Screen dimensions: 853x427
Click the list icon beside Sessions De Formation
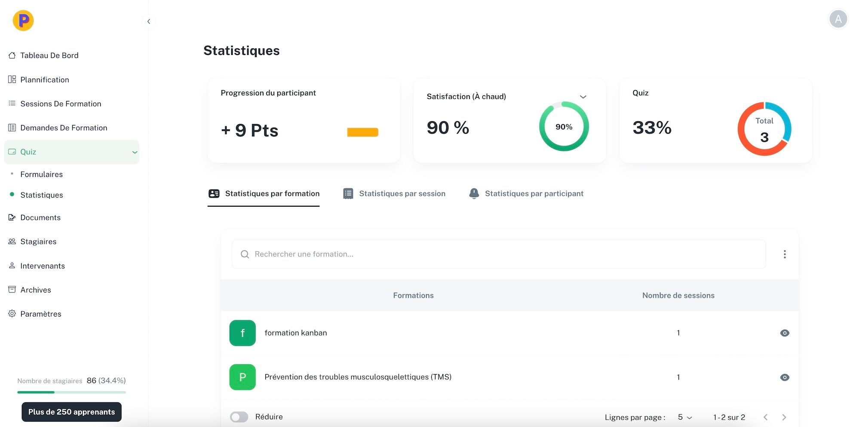(x=12, y=104)
